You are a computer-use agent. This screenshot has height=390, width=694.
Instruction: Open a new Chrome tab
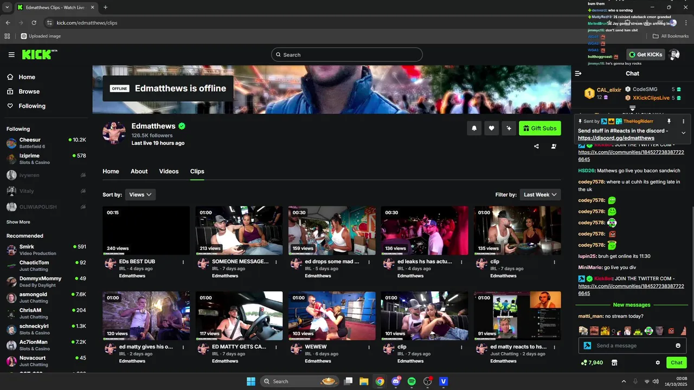coord(105,8)
